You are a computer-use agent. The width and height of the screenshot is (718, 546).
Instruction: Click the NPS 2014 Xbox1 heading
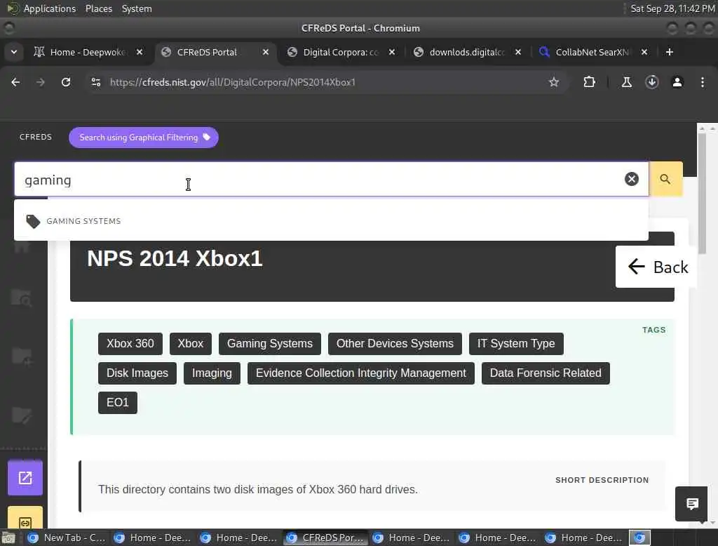(175, 258)
